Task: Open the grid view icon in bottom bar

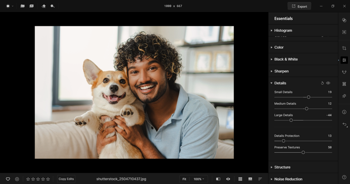Action: (x=240, y=179)
